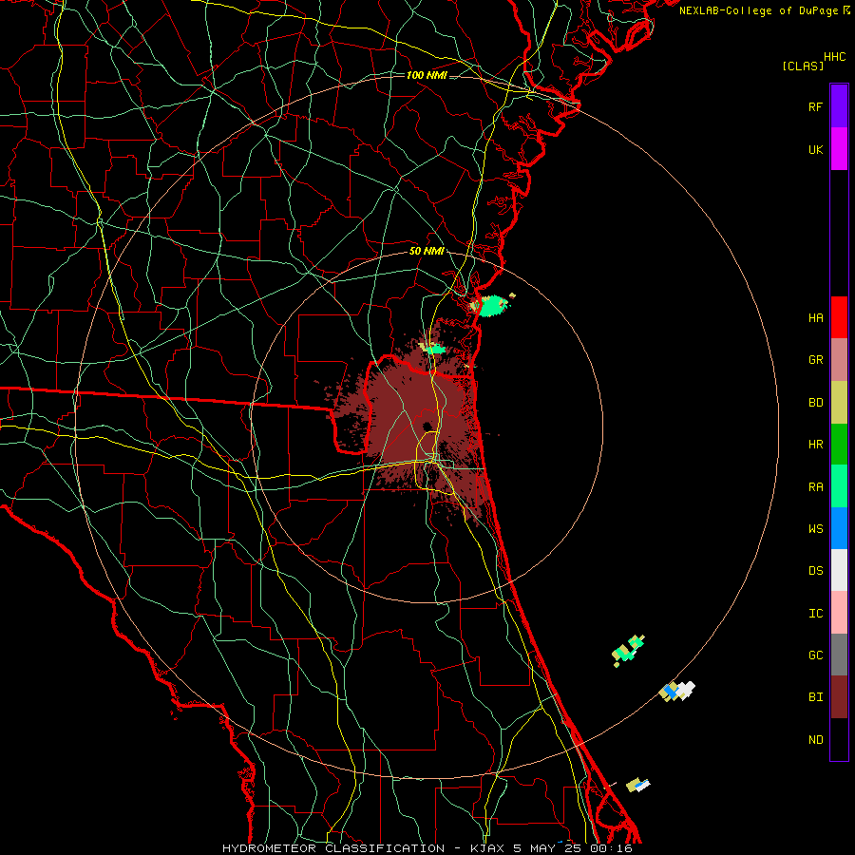Screen dimensions: 855x855
Task: Select the white DS legend swatch
Action: click(x=839, y=570)
